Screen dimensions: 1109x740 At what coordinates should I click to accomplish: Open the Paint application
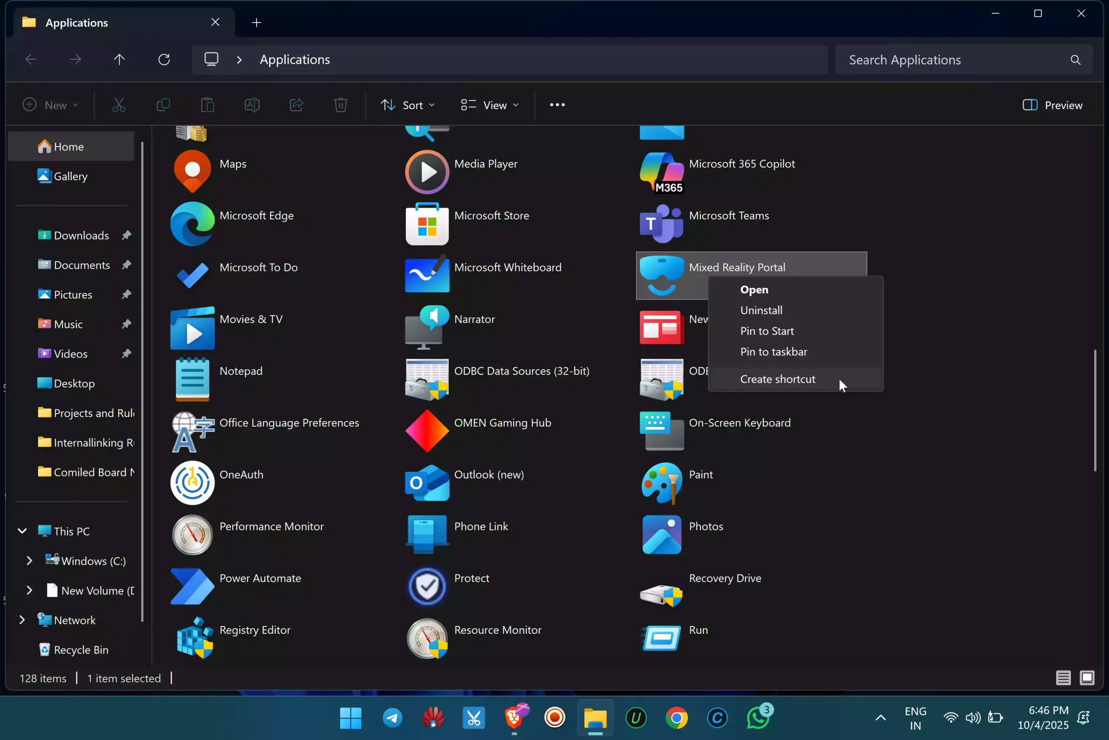coord(700,474)
